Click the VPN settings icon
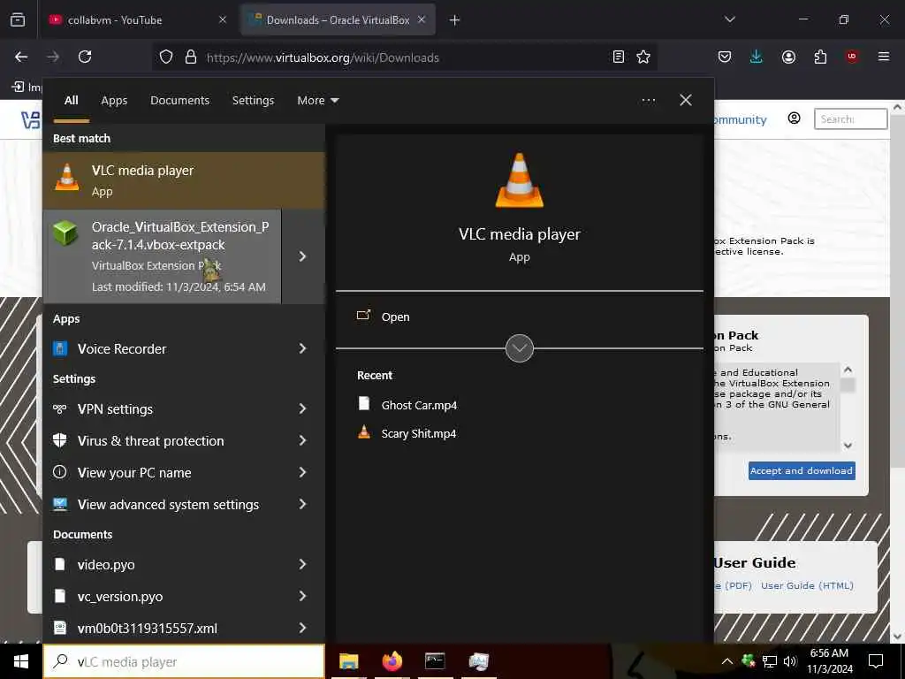The height and width of the screenshot is (679, 905). click(x=59, y=408)
